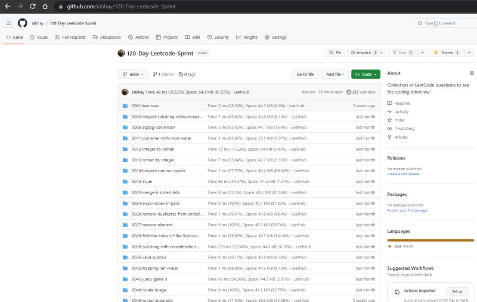The image size is (477, 302).
Task: Open the Actions tab
Action: (x=138, y=37)
